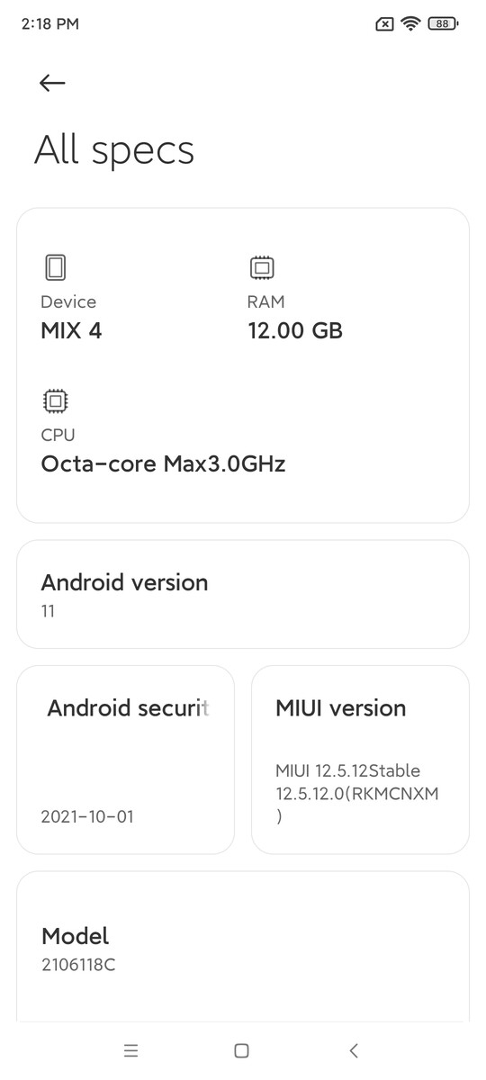The width and height of the screenshot is (486, 1080).
Task: Tap the RAM chip icon
Action: click(262, 267)
